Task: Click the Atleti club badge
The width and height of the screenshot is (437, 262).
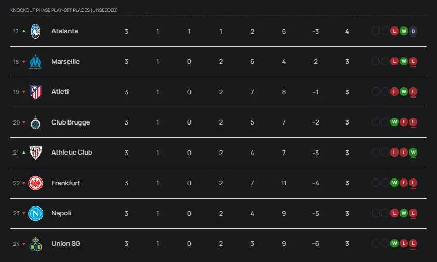Action: tap(35, 92)
